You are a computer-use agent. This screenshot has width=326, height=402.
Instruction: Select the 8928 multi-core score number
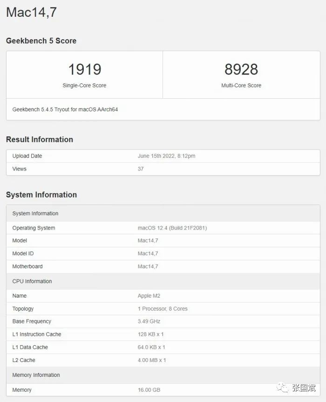[241, 69]
